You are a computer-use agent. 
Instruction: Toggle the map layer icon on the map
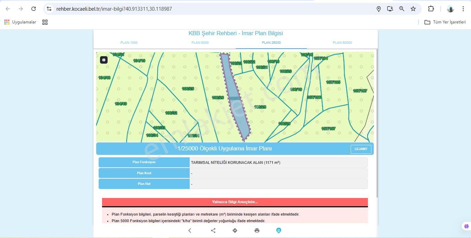104,60
